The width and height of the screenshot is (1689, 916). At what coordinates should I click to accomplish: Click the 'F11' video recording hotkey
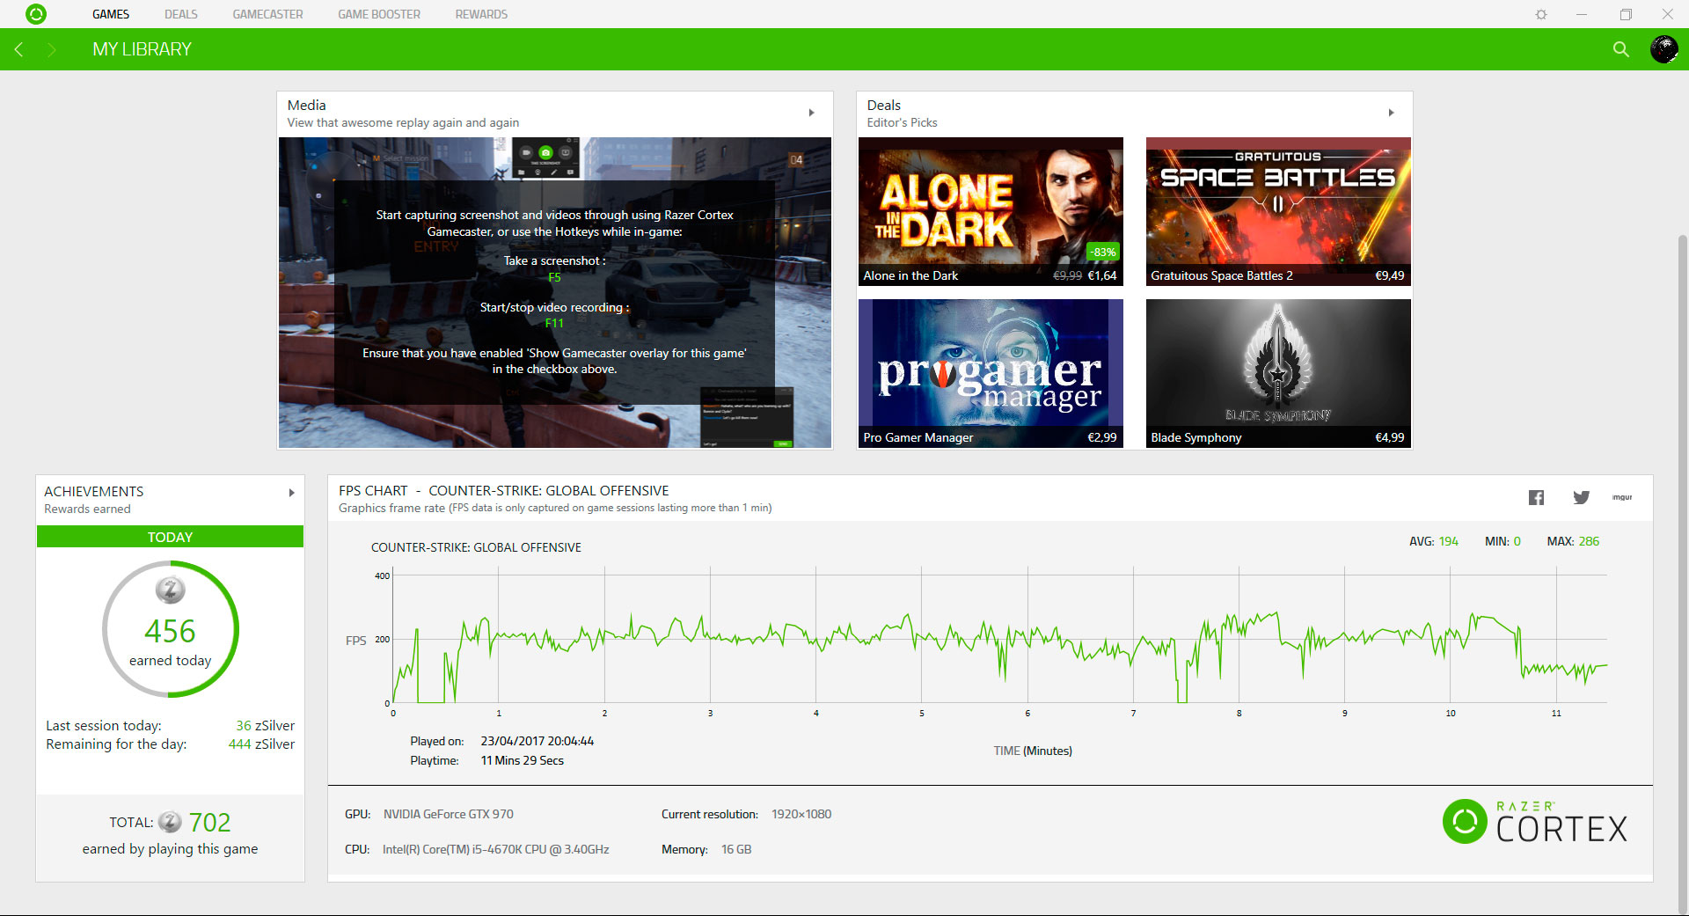pos(554,323)
